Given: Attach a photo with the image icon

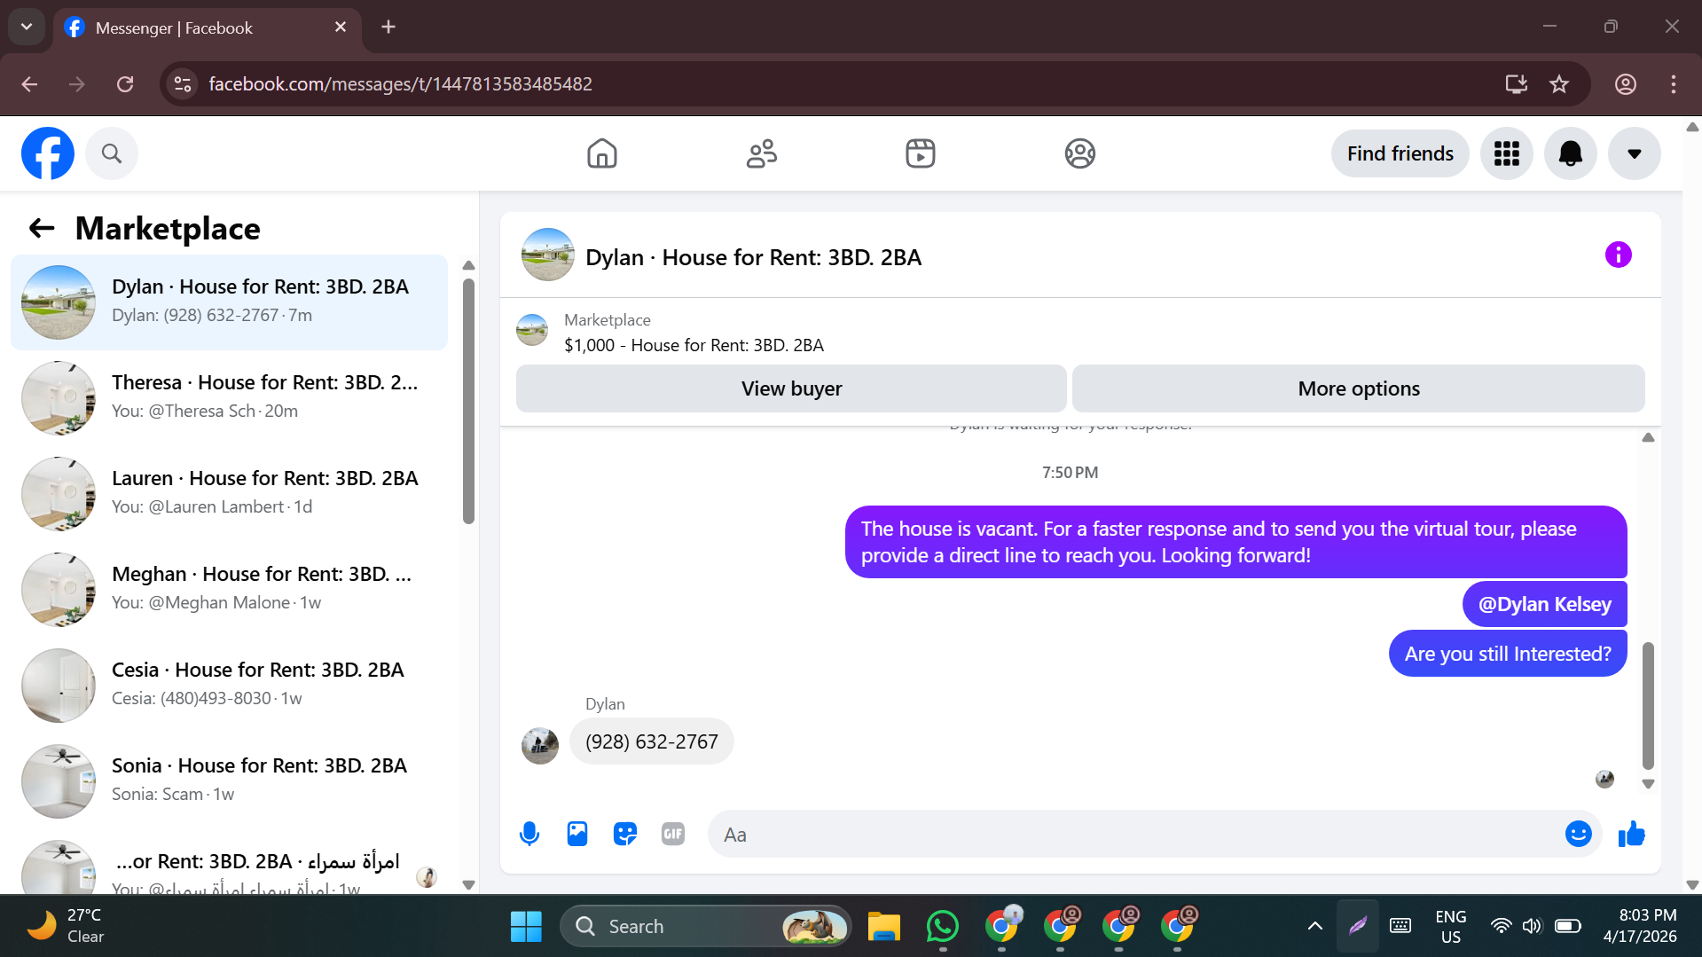Looking at the screenshot, I should [577, 834].
